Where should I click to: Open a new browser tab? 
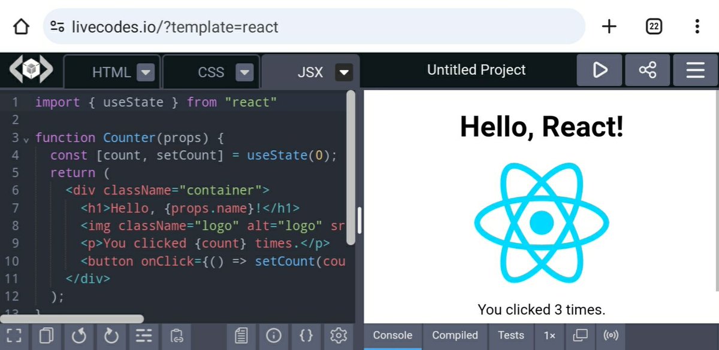coord(609,26)
